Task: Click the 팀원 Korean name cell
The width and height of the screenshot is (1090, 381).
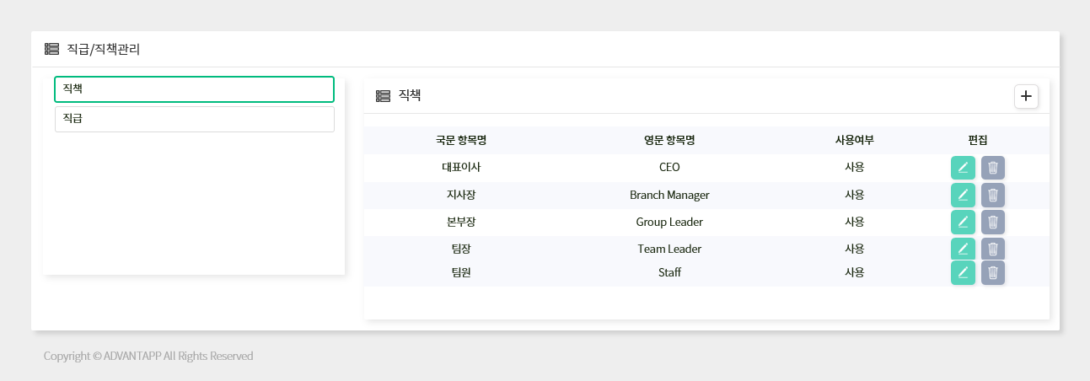Action: [461, 272]
